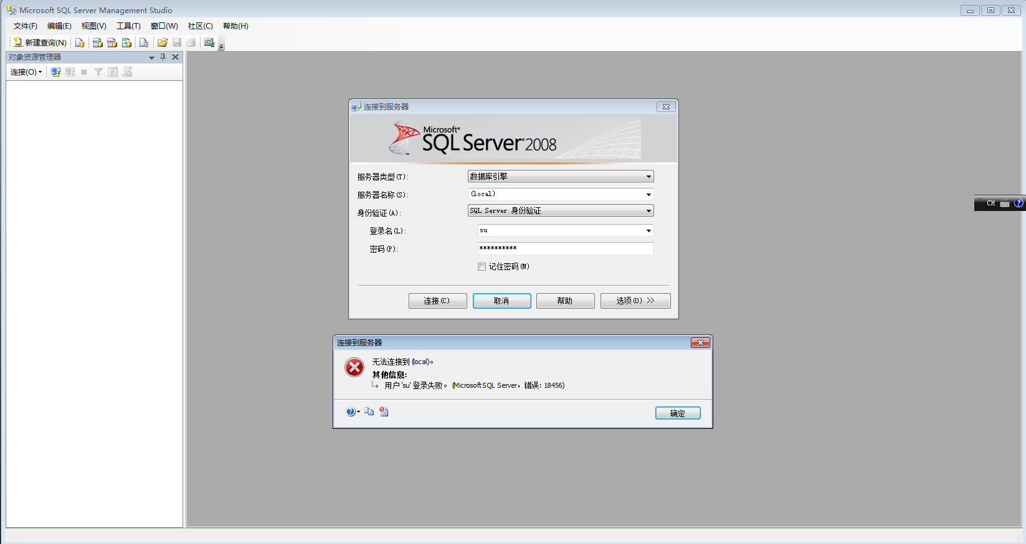Toggle auto-hide pin on Object Explorer panel
1026x544 pixels.
163,57
